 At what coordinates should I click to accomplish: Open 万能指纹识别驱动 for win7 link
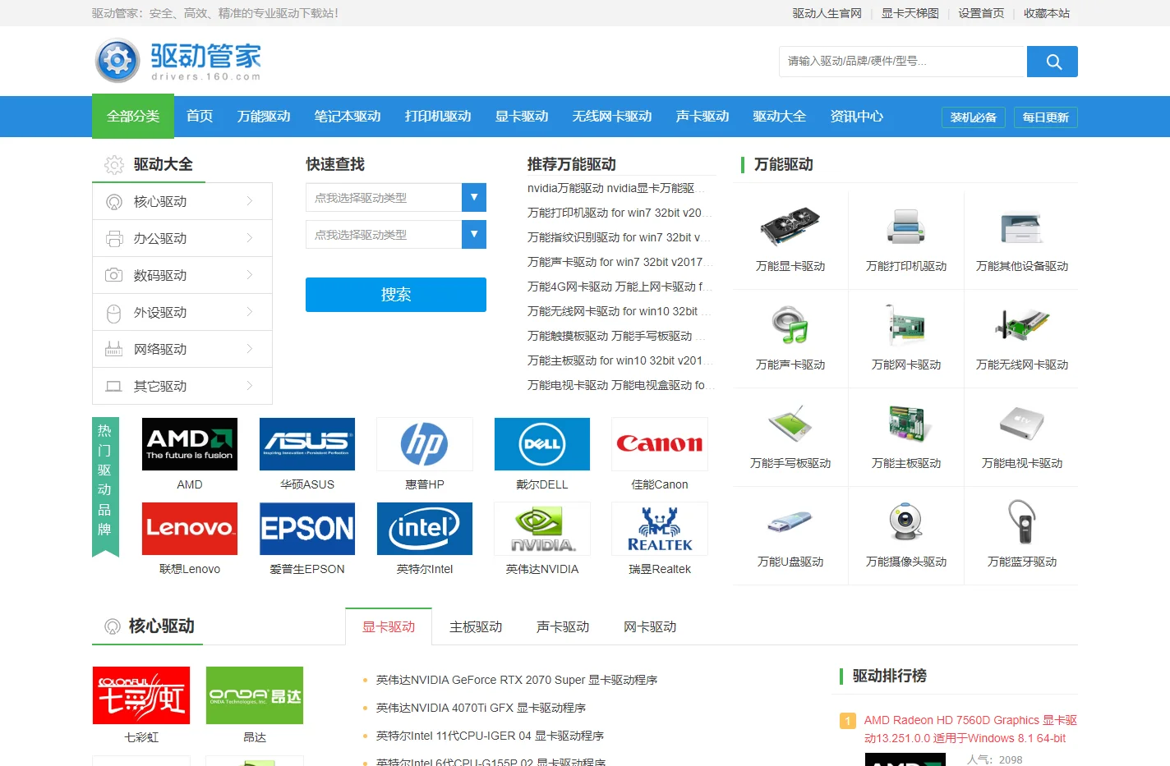619,237
